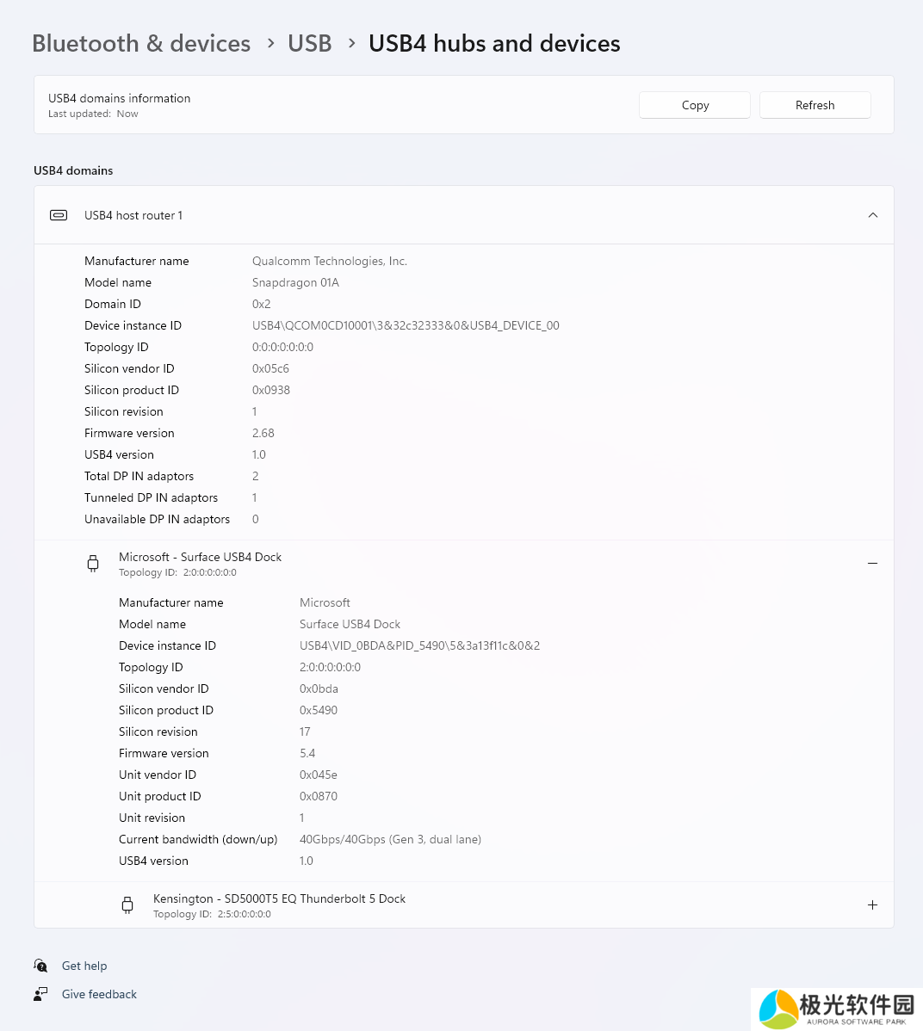Open the Give feedback link
The width and height of the screenshot is (923, 1031).
99,994
